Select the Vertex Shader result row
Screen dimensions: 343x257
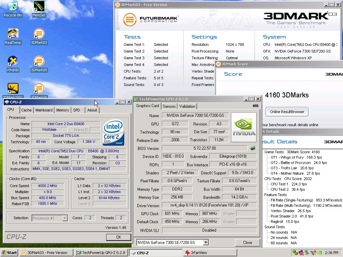tap(291, 211)
